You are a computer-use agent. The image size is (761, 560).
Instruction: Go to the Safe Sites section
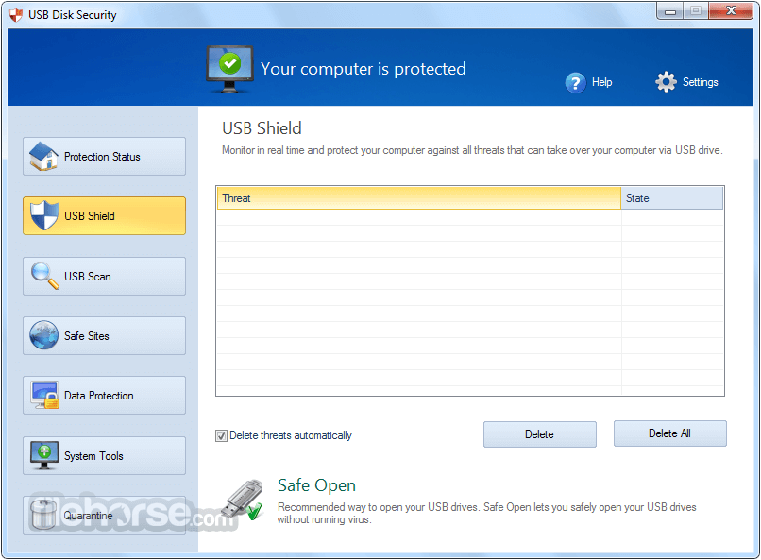coord(105,336)
